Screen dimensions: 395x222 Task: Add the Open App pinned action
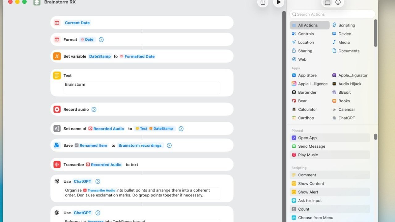pyautogui.click(x=330, y=138)
